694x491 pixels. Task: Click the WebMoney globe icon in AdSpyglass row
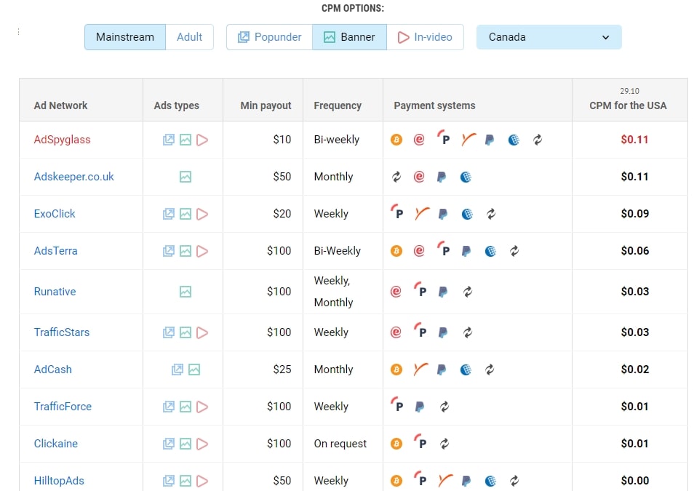click(514, 140)
